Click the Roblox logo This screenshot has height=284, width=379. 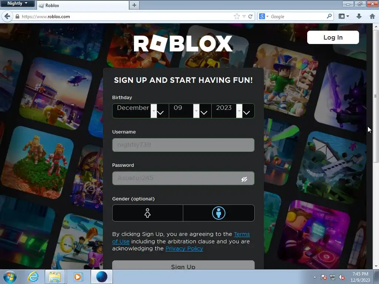point(183,44)
